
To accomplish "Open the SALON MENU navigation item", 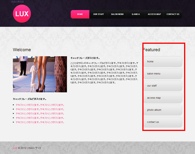I will (x=117, y=14).
